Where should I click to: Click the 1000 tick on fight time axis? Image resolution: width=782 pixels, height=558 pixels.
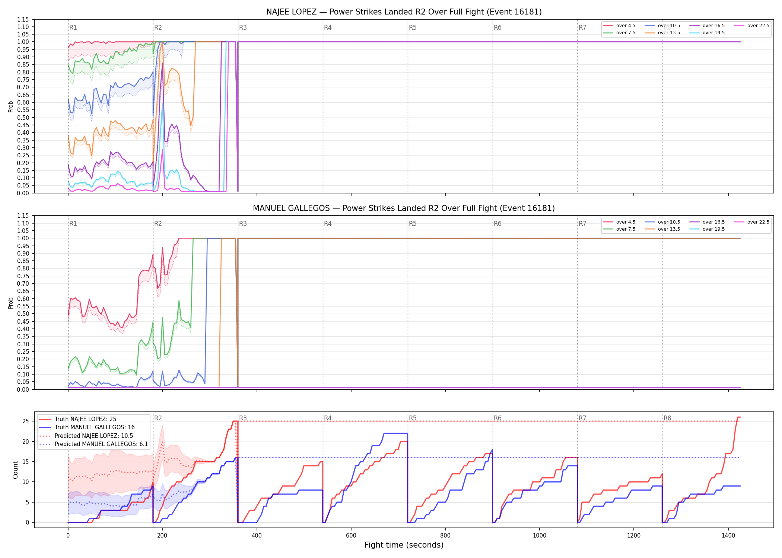(x=540, y=536)
